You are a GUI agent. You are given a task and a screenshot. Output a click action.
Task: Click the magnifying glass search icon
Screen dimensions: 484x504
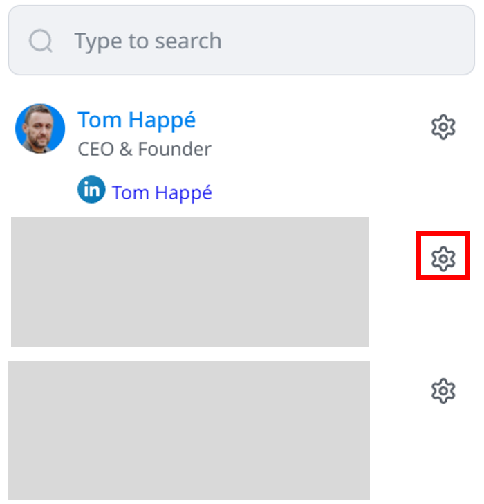(x=41, y=41)
